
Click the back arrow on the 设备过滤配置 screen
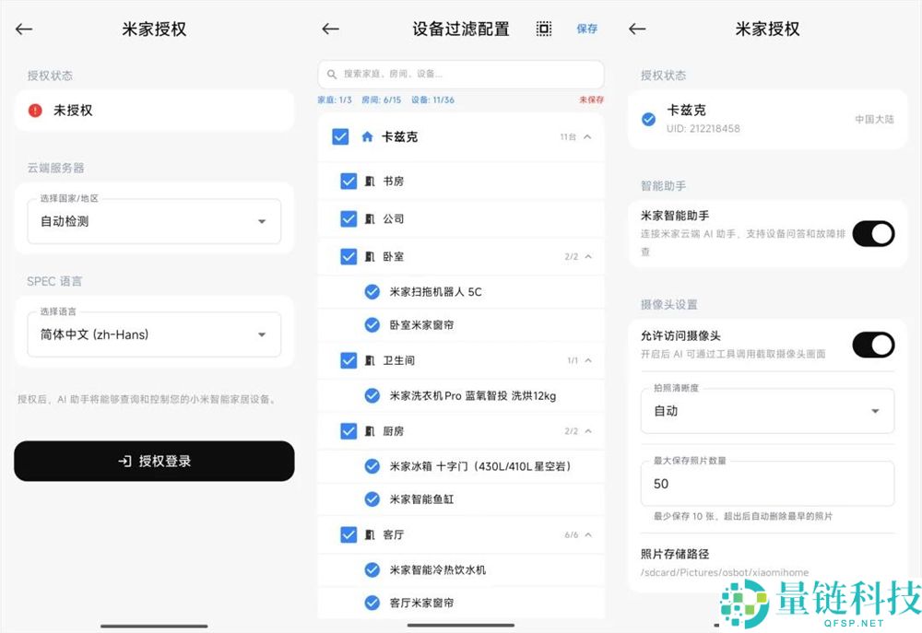click(330, 29)
